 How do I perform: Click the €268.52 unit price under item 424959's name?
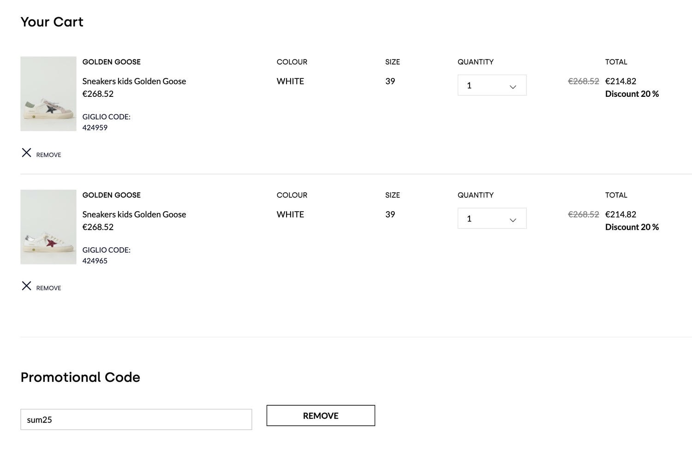(x=98, y=94)
